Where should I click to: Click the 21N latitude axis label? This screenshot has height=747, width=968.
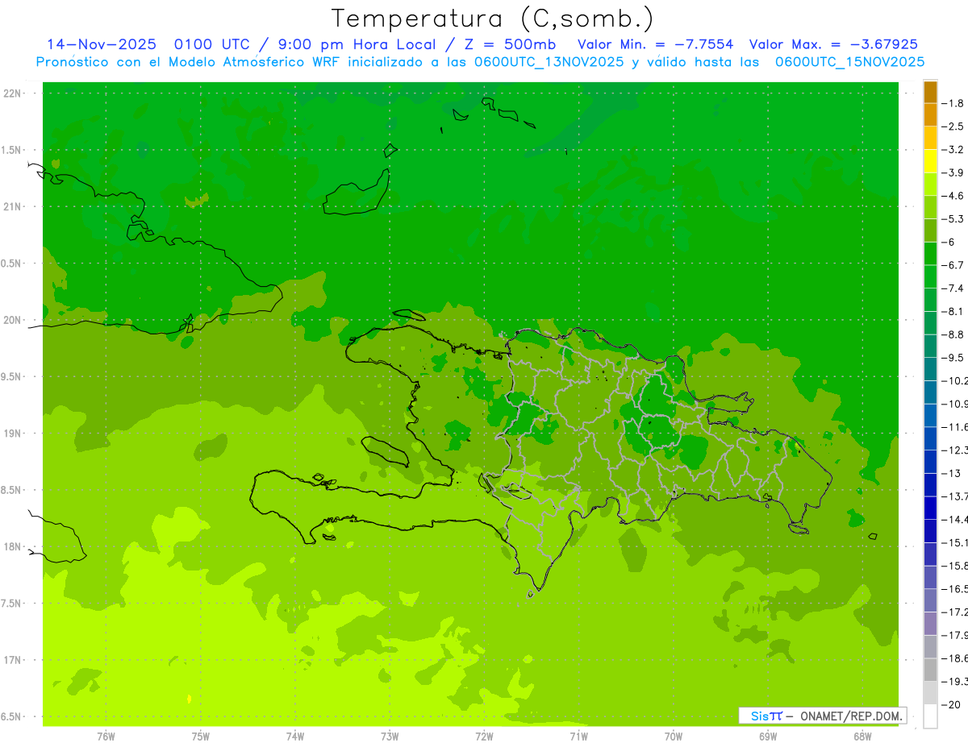(x=12, y=207)
